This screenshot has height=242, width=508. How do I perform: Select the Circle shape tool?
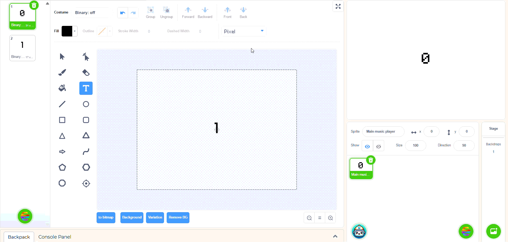point(86,104)
